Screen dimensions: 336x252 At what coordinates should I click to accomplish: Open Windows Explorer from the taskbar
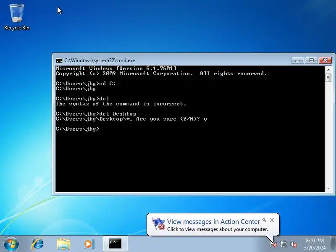[63, 244]
